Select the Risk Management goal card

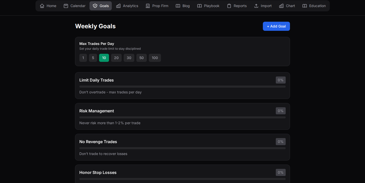tap(182, 116)
